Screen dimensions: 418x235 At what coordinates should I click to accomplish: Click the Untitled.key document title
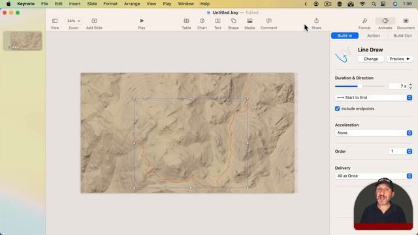[225, 12]
